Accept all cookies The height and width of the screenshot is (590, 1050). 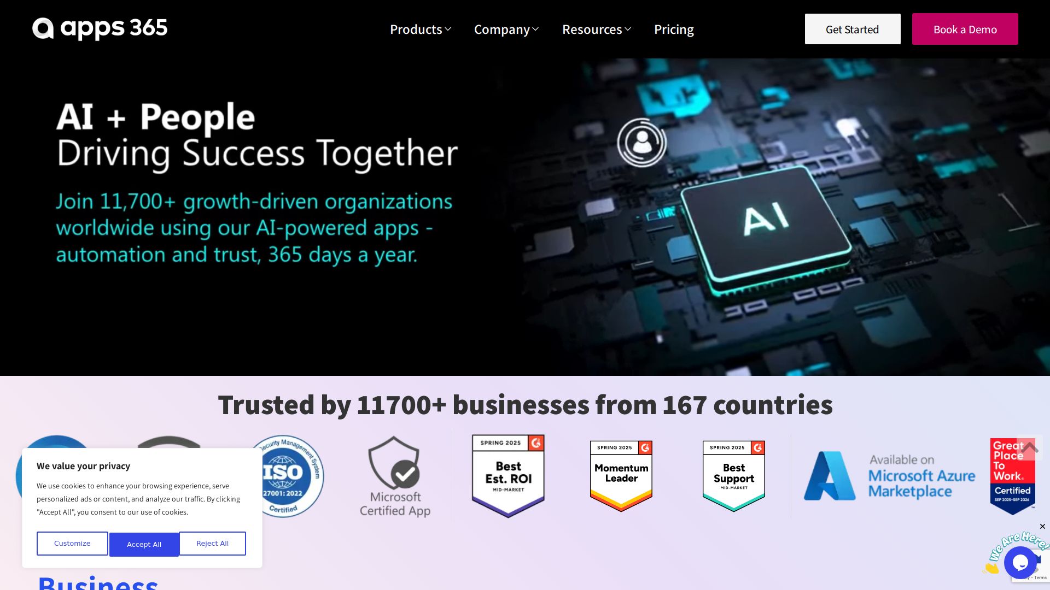click(144, 544)
